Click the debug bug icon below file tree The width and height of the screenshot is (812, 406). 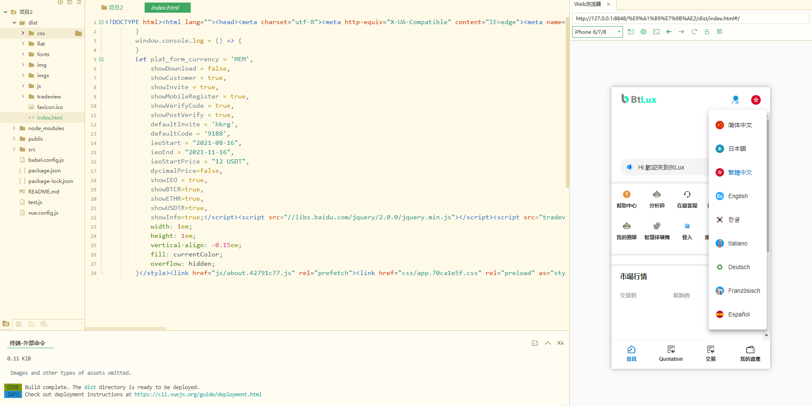(x=19, y=324)
